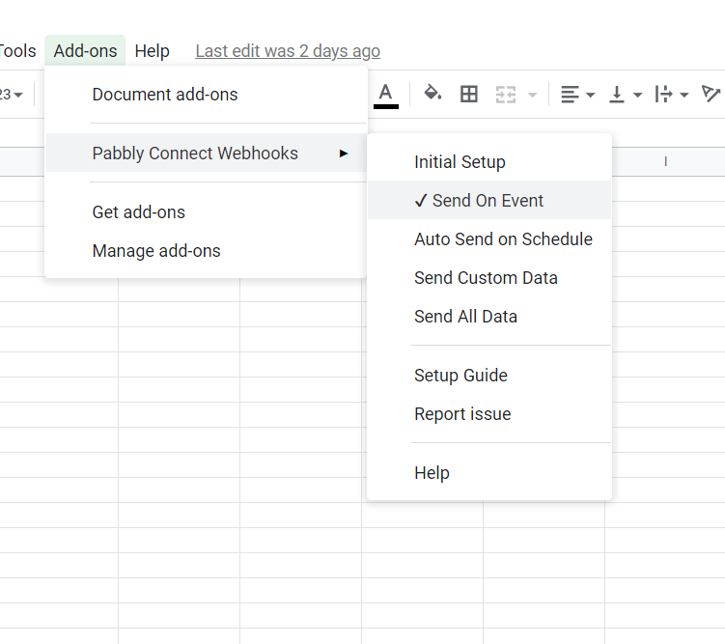The width and height of the screenshot is (725, 644).
Task: Click the text color icon
Action: point(385,96)
